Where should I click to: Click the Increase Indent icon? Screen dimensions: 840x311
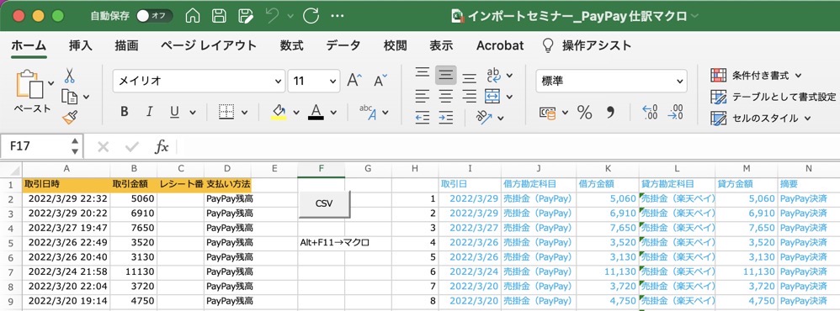pos(446,117)
